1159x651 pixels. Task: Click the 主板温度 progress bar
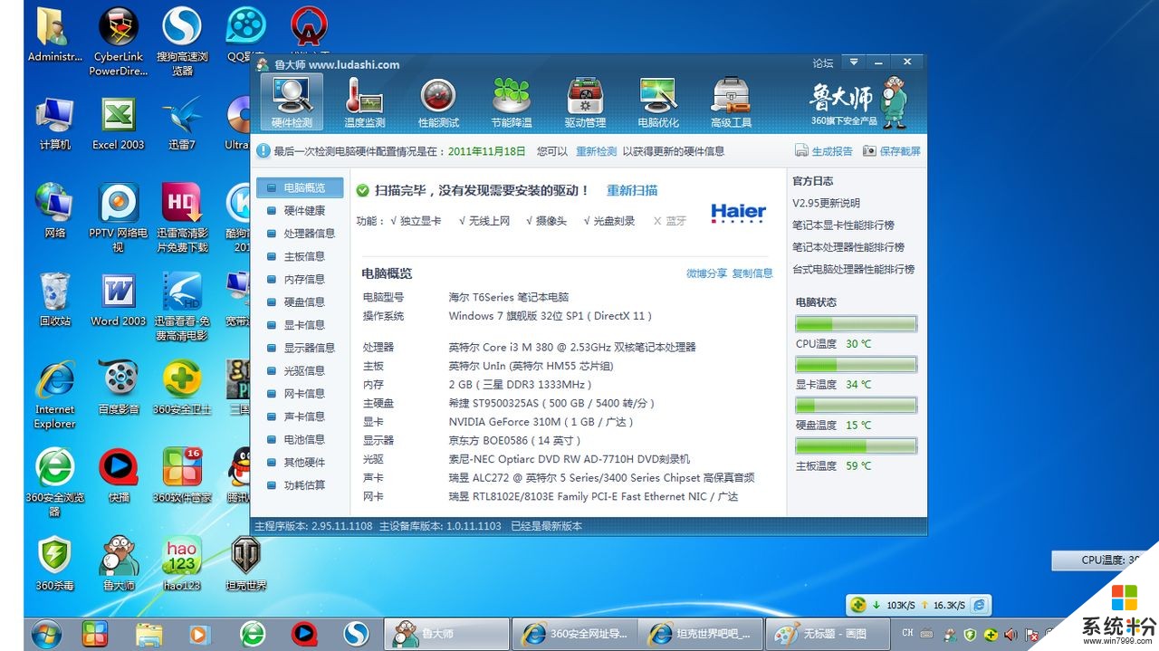(x=856, y=445)
